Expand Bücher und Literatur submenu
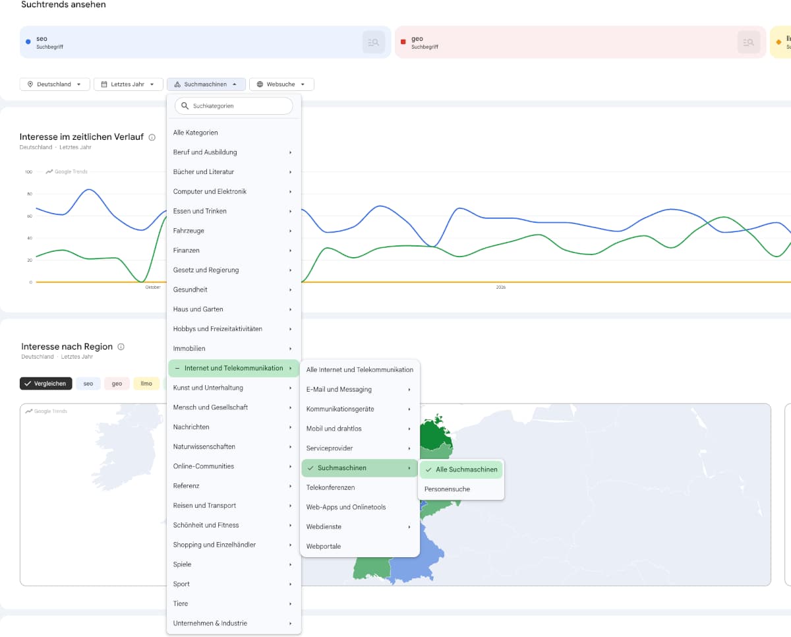The width and height of the screenshot is (791, 637). (x=234, y=172)
